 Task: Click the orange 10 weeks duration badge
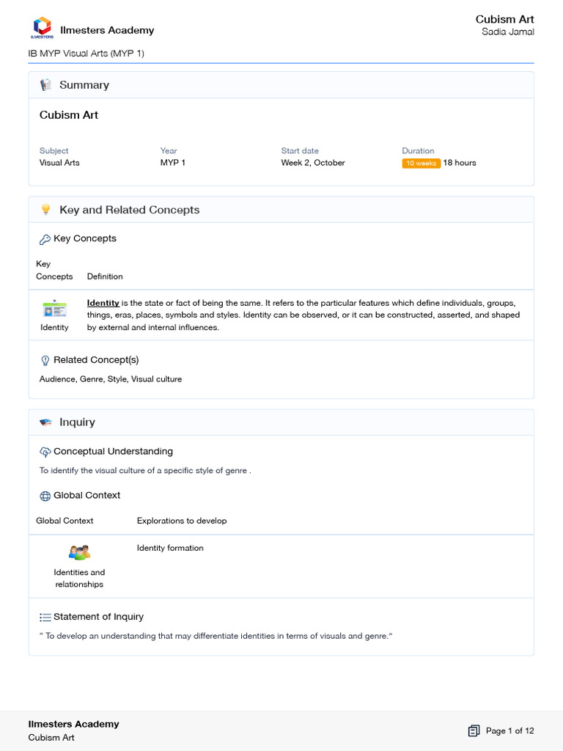pyautogui.click(x=421, y=163)
